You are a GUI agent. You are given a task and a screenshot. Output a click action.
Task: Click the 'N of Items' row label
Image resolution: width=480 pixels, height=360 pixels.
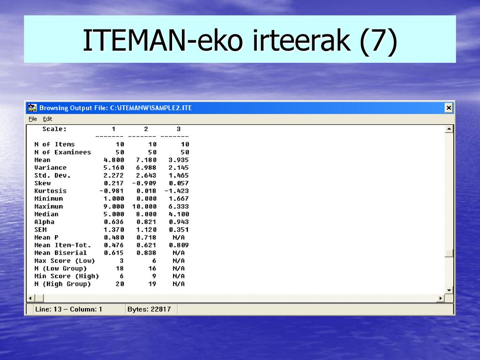(54, 144)
